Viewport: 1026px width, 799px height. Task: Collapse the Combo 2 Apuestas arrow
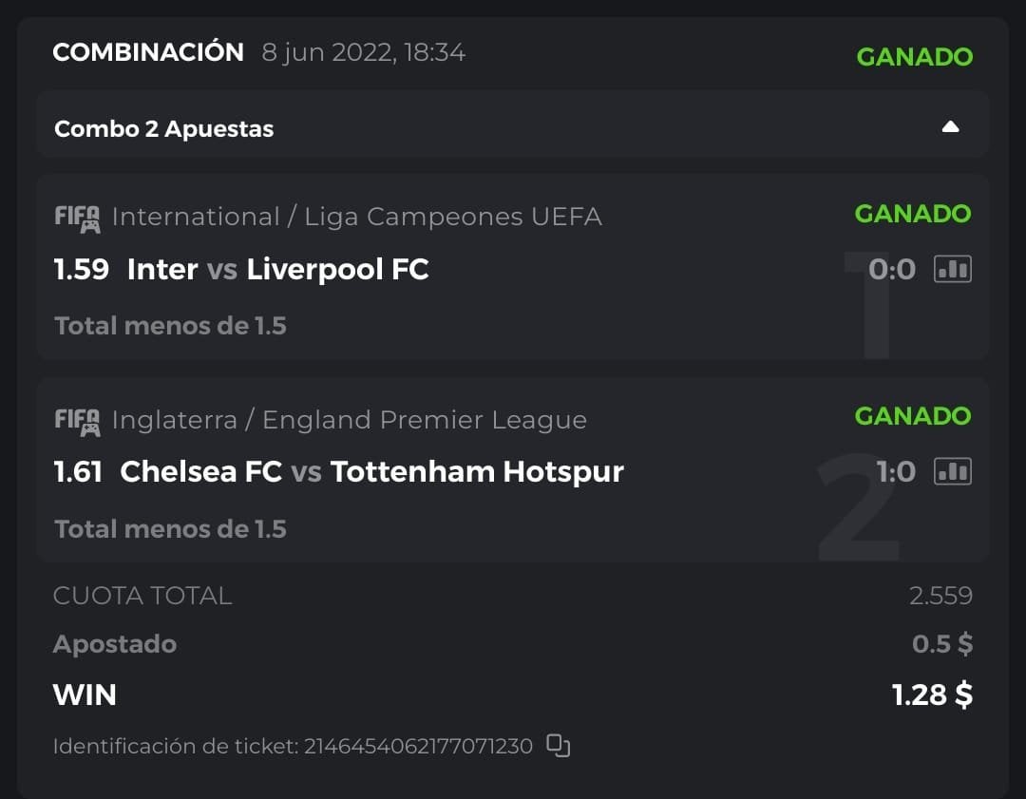[x=950, y=127]
